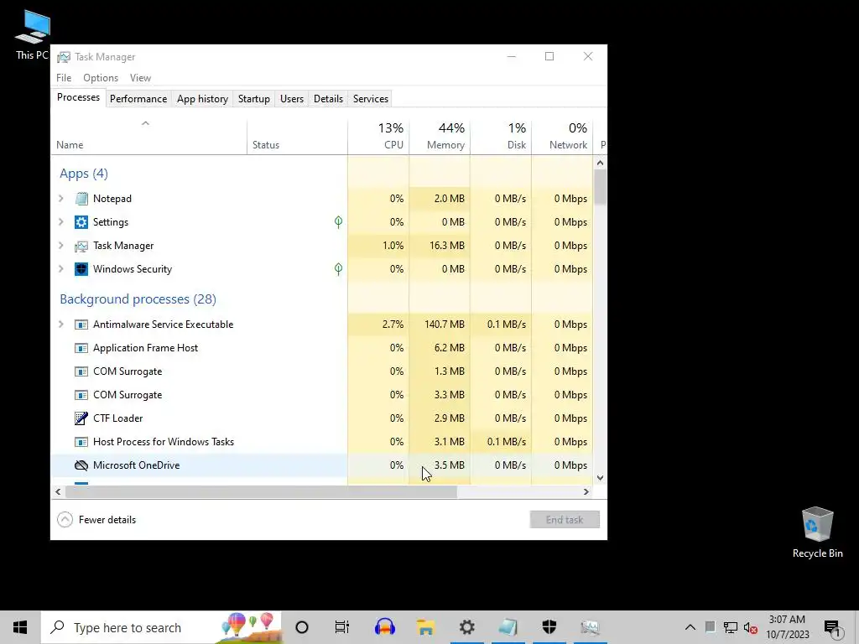Image resolution: width=859 pixels, height=644 pixels.
Task: Click the horizontal scrollbar left arrow
Action: [58, 491]
